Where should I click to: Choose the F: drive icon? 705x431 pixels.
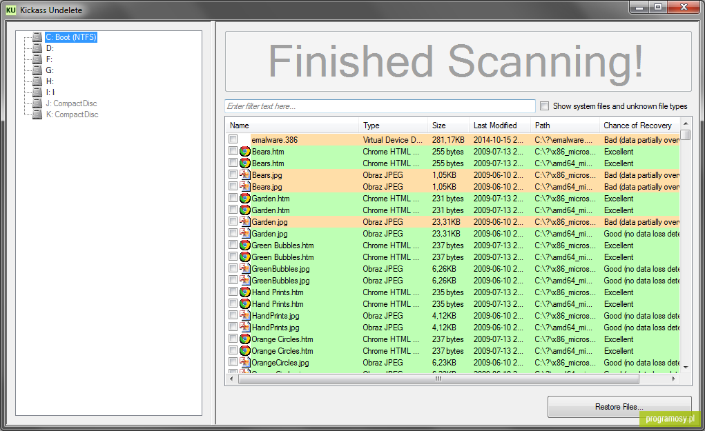pos(37,59)
